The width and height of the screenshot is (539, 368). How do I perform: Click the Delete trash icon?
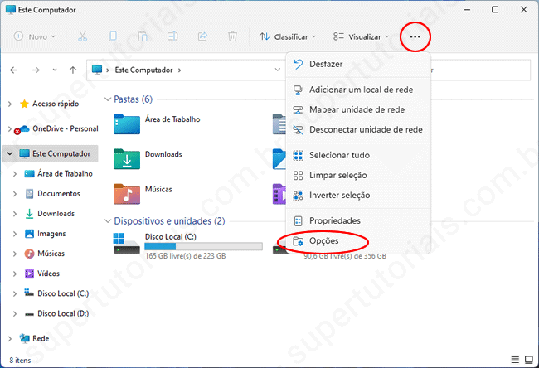tap(233, 36)
